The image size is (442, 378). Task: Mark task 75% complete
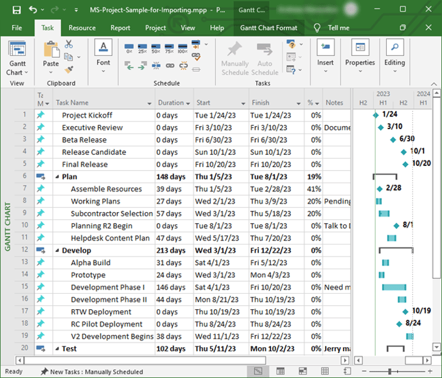[x=169, y=48]
